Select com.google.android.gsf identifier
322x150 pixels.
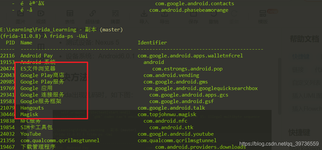coord(181,101)
